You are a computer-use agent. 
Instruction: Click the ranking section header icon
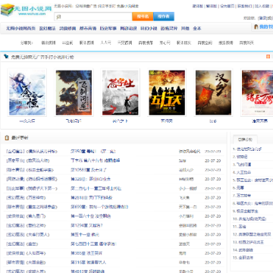point(6,57)
